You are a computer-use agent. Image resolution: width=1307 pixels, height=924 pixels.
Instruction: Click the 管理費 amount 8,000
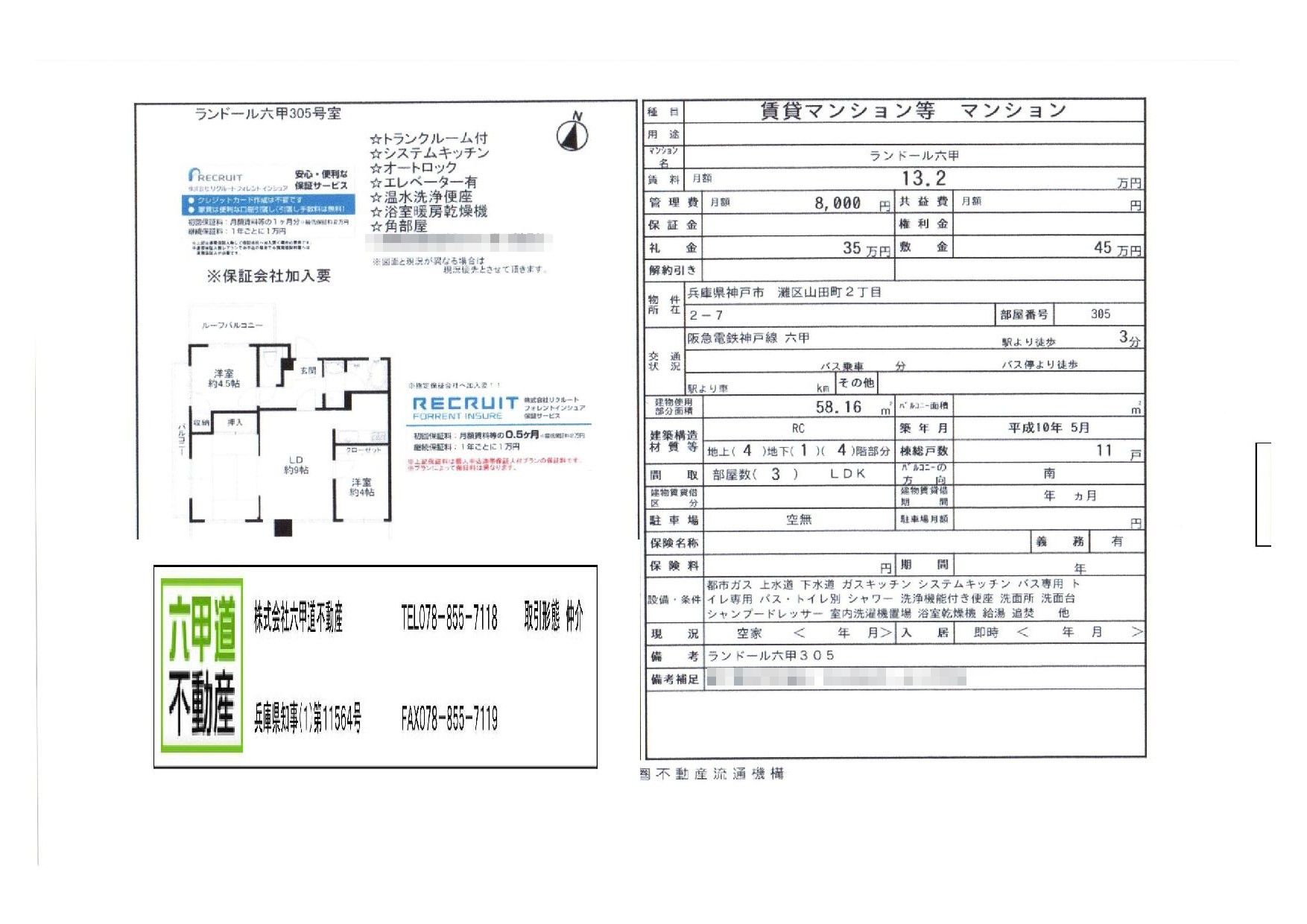click(838, 203)
